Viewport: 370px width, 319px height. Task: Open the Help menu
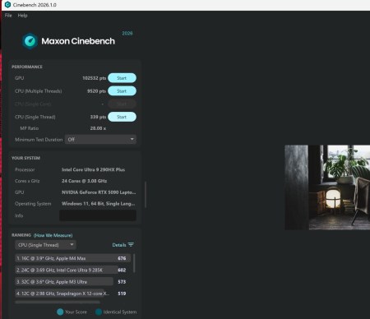click(22, 16)
